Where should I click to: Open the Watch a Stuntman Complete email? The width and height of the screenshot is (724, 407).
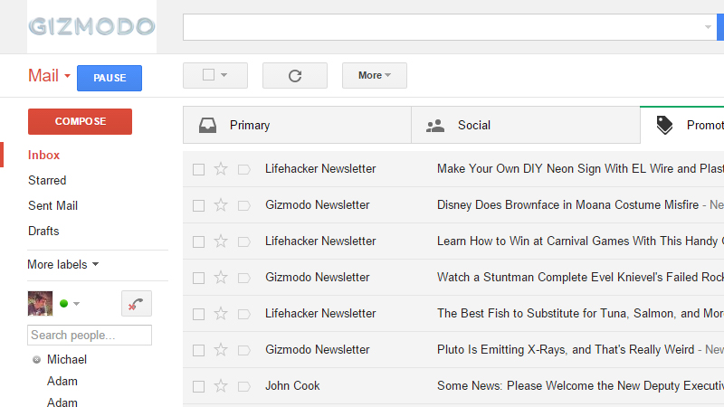click(580, 277)
